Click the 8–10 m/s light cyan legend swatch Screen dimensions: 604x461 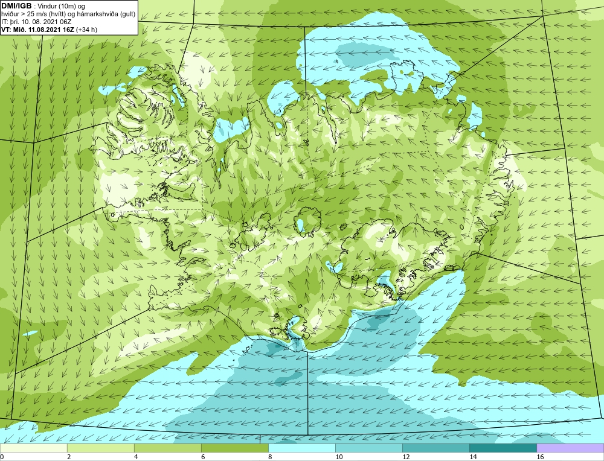click(301, 448)
